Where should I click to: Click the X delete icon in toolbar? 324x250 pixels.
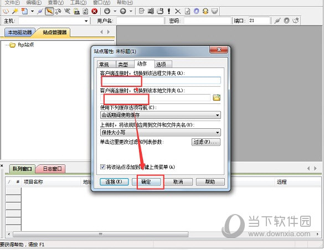178,11
